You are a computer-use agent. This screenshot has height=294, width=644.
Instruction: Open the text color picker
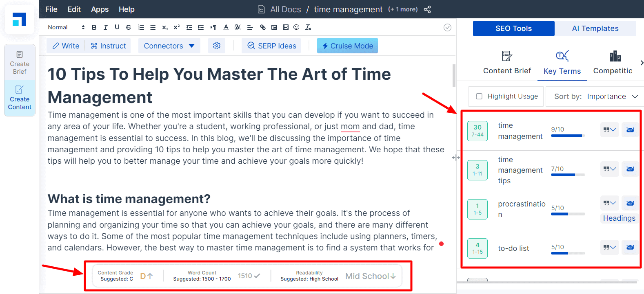[226, 27]
